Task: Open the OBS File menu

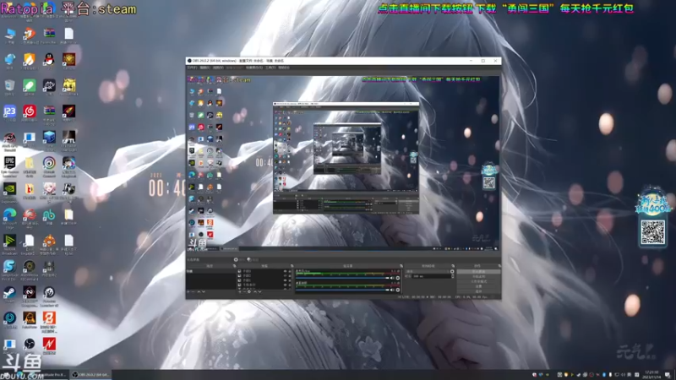Action: pyautogui.click(x=193, y=68)
